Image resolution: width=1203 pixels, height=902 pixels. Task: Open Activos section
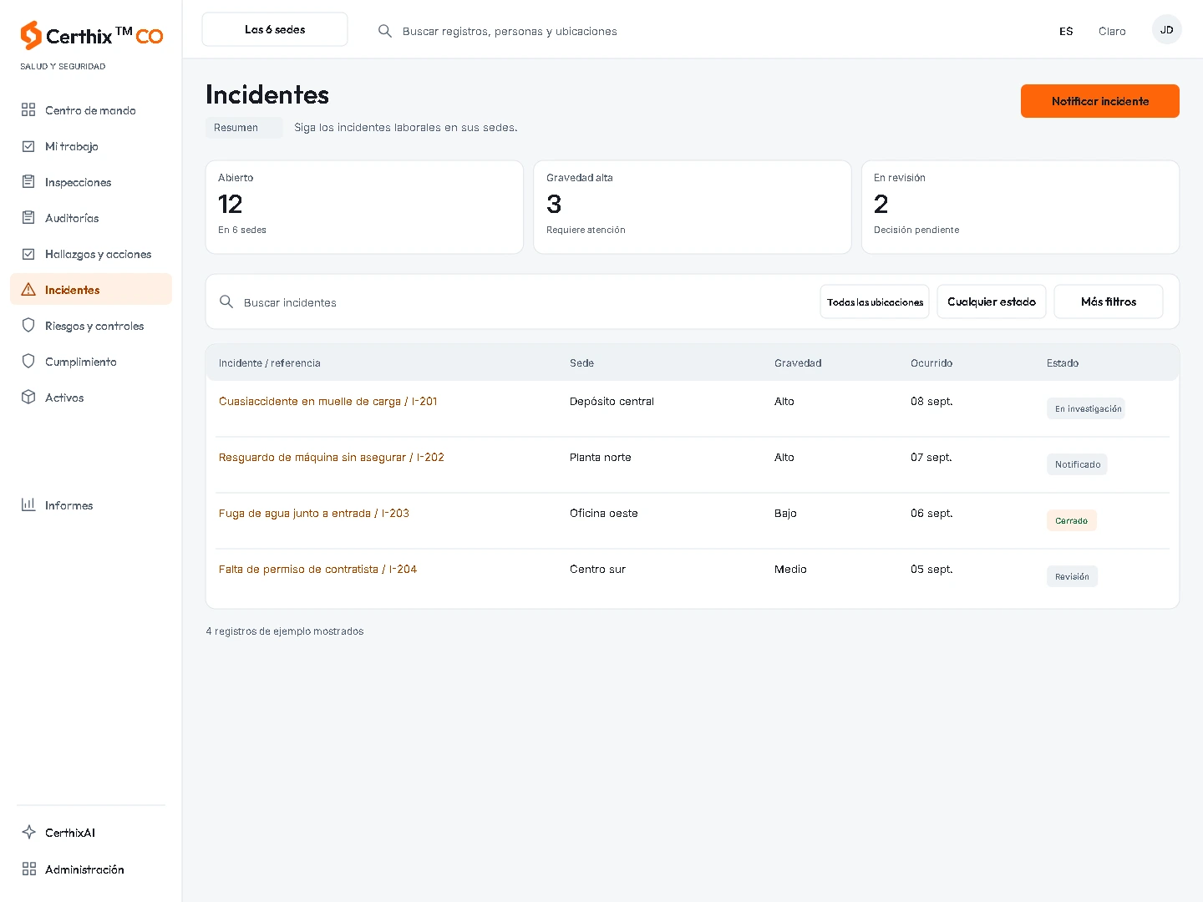pos(91,398)
